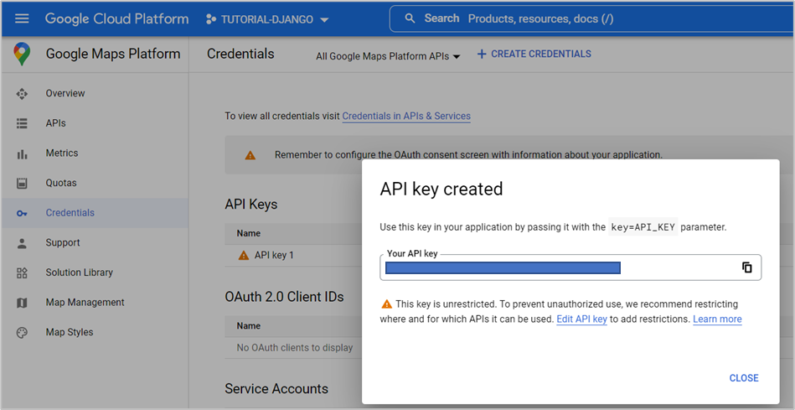
Task: Click the Name header in OAuth table
Action: [249, 326]
